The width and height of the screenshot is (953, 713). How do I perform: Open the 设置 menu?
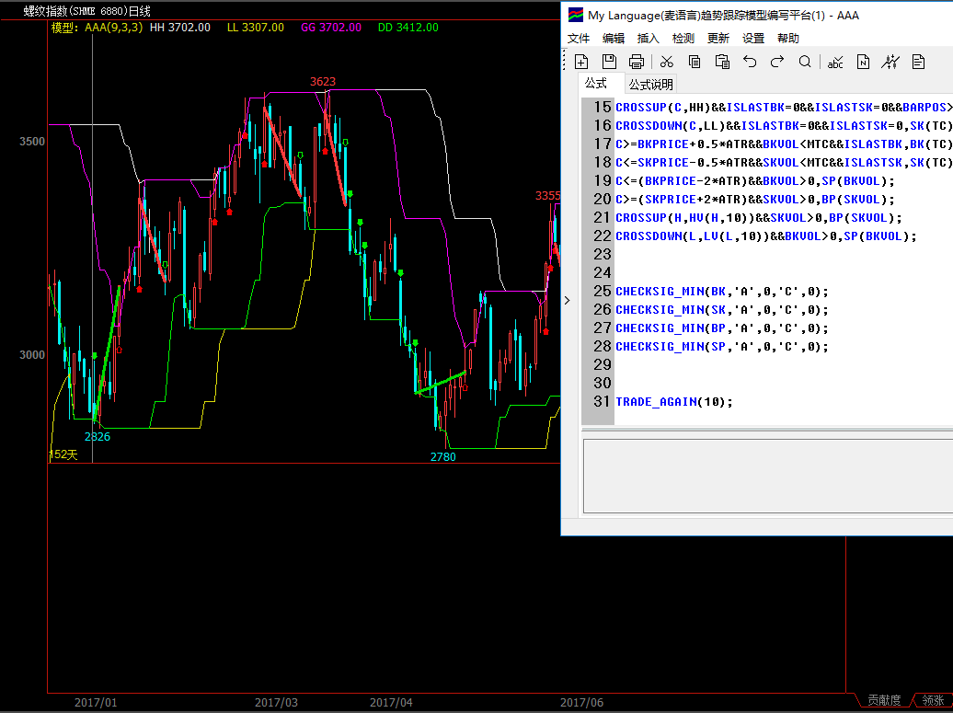tap(753, 39)
